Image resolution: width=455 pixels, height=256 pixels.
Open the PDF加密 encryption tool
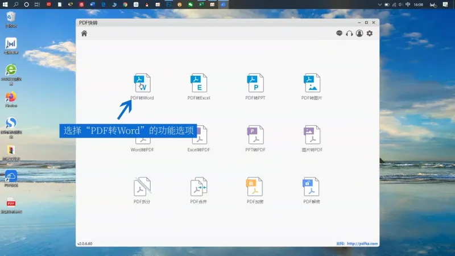point(255,191)
